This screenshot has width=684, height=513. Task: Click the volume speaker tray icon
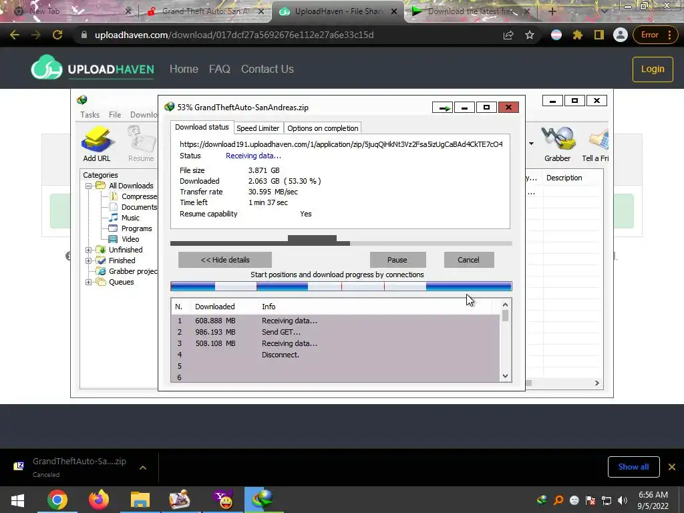click(623, 500)
